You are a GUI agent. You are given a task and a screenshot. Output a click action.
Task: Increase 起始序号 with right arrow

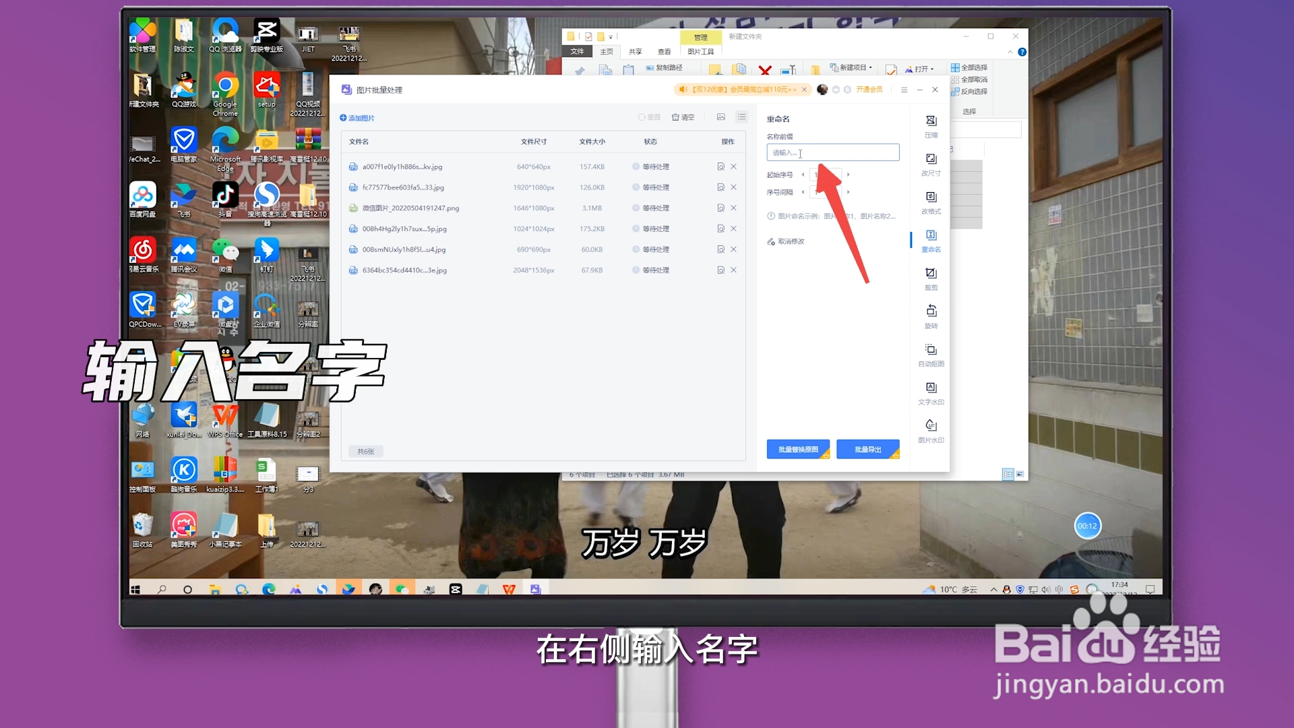(x=848, y=175)
